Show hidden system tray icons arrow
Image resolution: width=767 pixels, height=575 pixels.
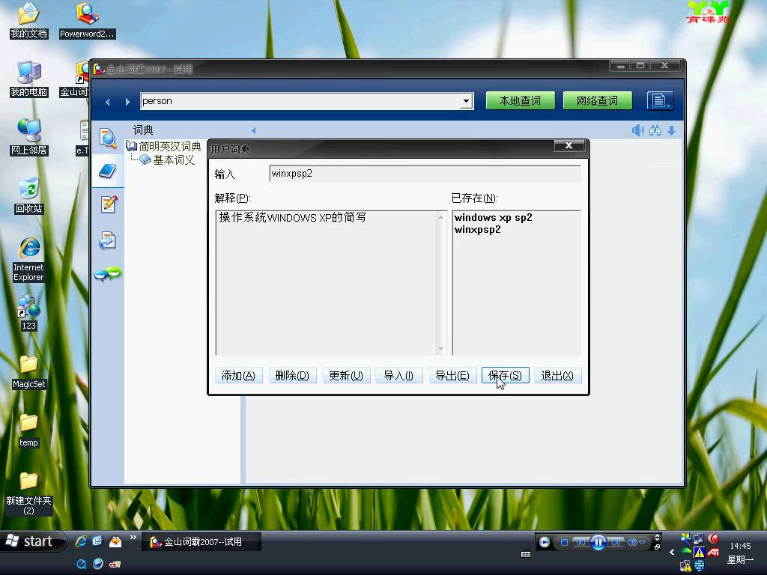point(672,553)
